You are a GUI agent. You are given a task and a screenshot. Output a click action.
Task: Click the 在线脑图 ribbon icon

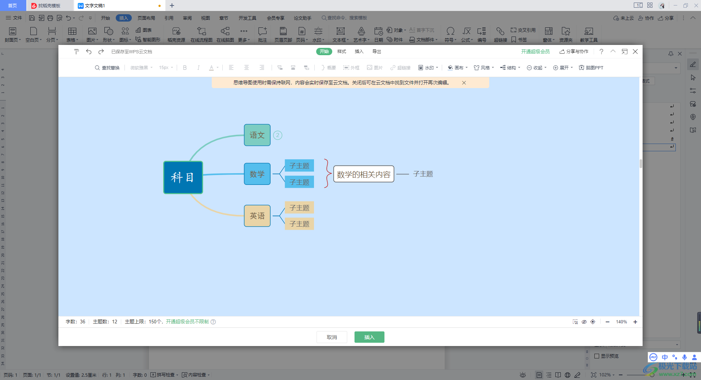coord(225,34)
